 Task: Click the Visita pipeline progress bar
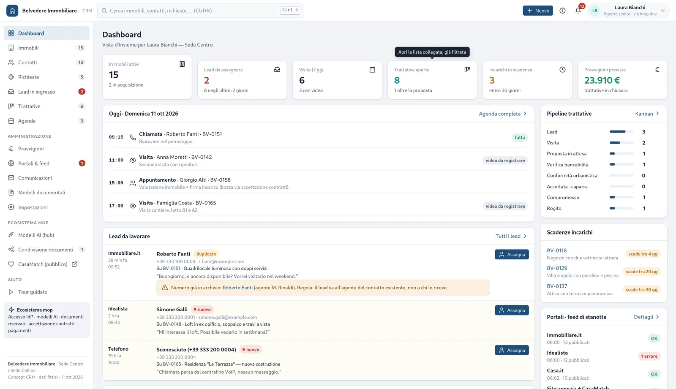621,143
